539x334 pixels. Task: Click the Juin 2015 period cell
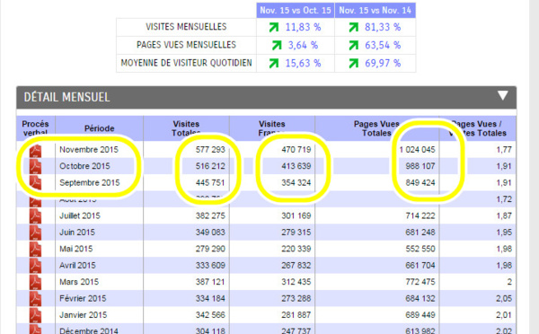pyautogui.click(x=77, y=233)
